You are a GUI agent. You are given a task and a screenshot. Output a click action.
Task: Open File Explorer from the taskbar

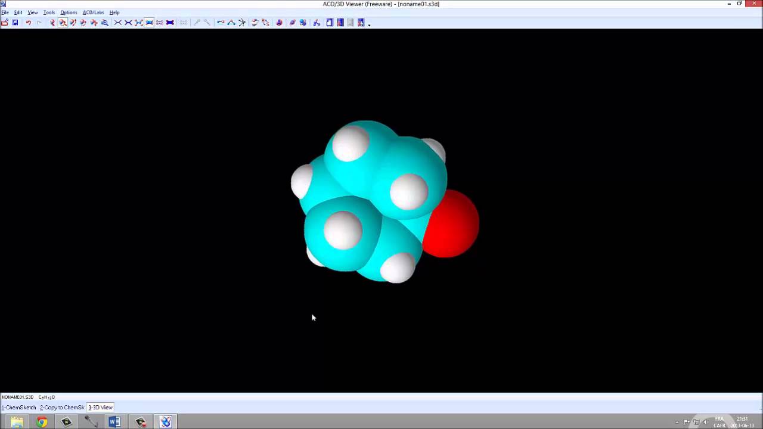tap(17, 422)
